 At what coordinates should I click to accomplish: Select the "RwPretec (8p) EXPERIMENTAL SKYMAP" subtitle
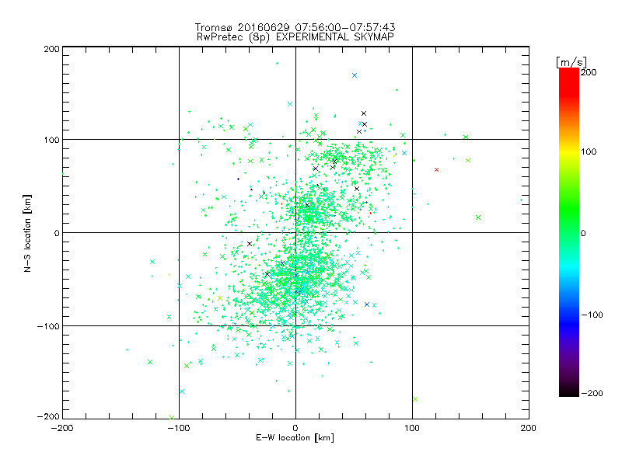pyautogui.click(x=295, y=37)
